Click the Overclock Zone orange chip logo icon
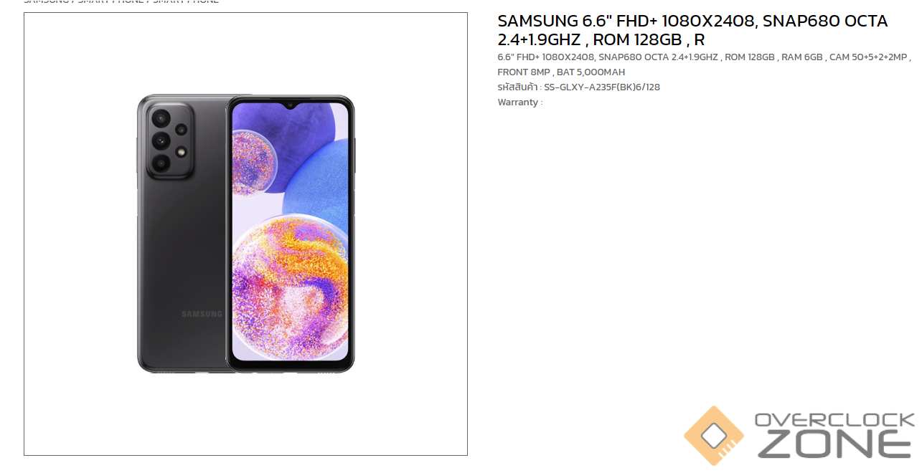This screenshot has height=473, width=922. click(714, 436)
